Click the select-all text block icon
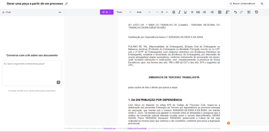This screenshot has height=132, width=269. coord(249,12)
